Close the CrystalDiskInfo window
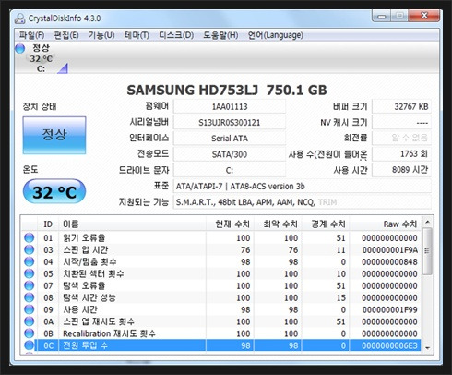452x375 pixels. 424,16
